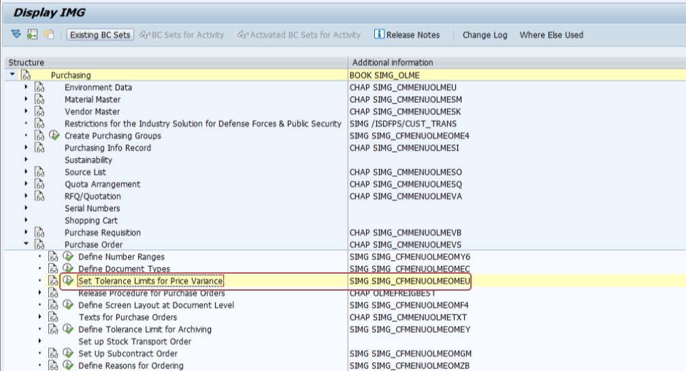Viewport: 686px width, 371px height.
Task: Expand the RFQ/Quotation node
Action: click(x=27, y=196)
